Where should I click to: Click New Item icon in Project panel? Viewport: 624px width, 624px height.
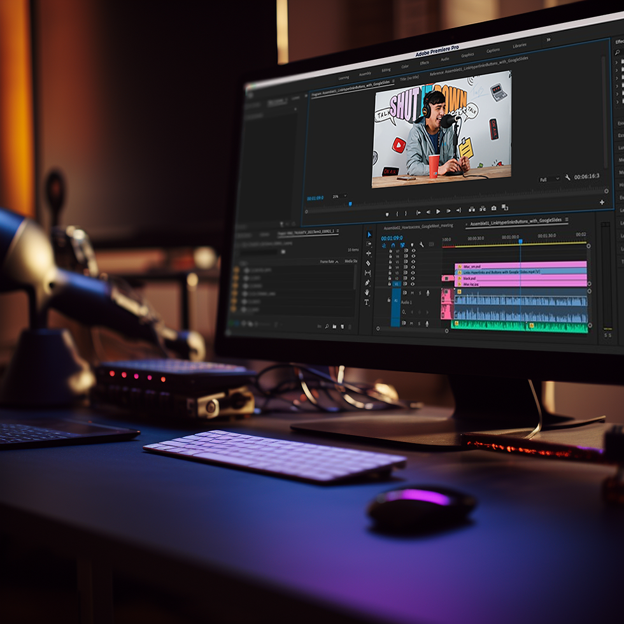(x=343, y=326)
